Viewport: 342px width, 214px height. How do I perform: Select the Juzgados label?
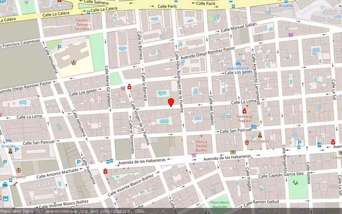tap(18, 177)
